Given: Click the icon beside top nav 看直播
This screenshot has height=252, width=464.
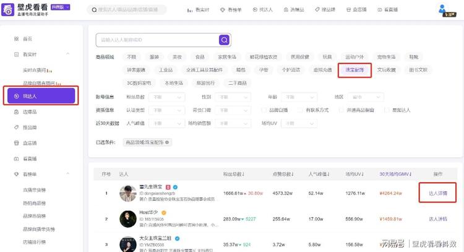Looking at the screenshot, I should pyautogui.click(x=380, y=10).
